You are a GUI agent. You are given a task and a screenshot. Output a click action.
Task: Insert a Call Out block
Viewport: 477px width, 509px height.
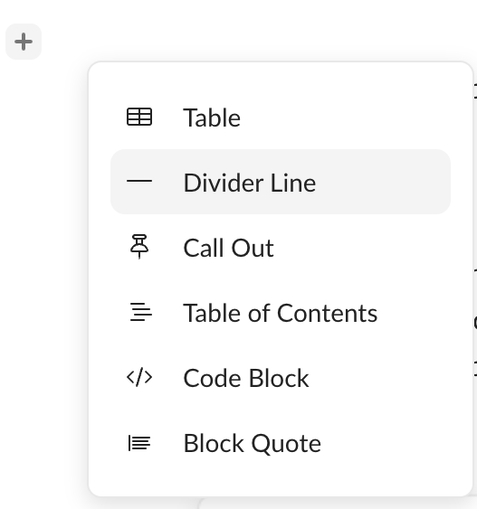point(281,247)
